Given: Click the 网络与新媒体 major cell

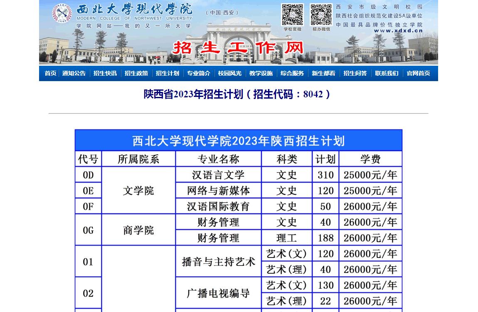Looking at the screenshot, I should (x=218, y=191).
